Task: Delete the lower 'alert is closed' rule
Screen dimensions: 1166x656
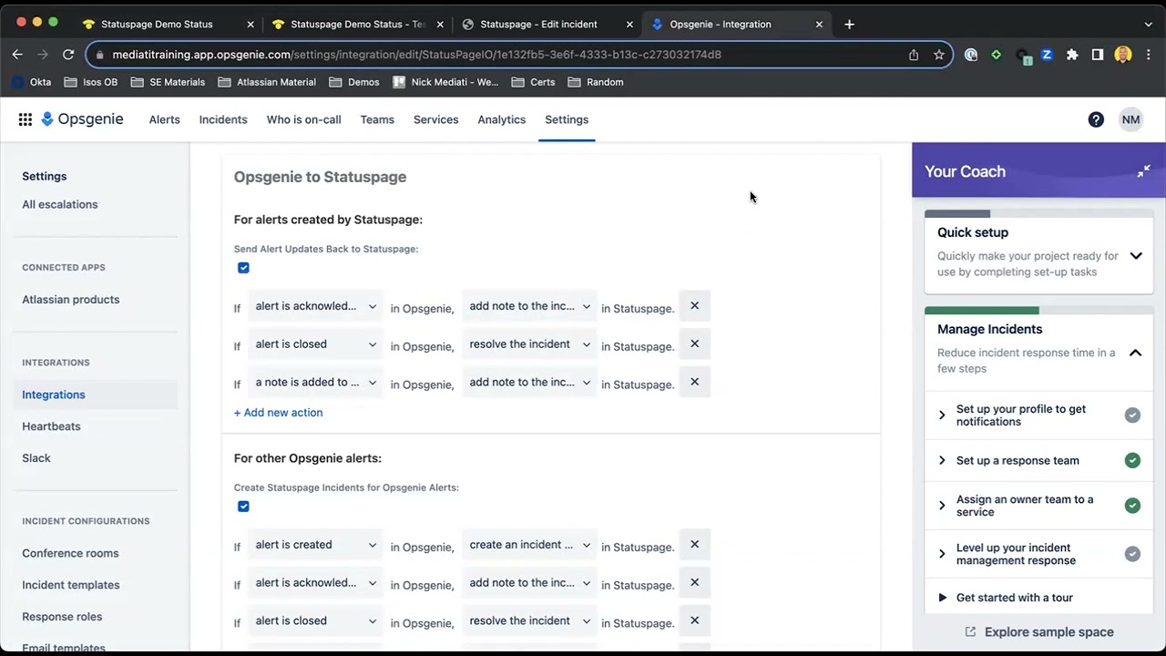Action: 694,621
